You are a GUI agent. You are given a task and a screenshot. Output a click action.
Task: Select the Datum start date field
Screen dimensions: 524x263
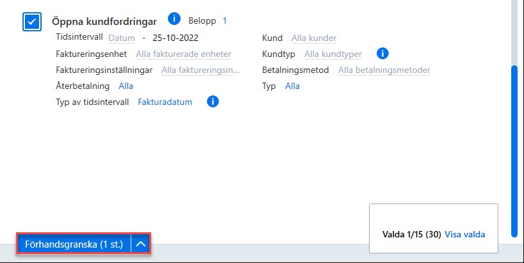click(x=122, y=38)
